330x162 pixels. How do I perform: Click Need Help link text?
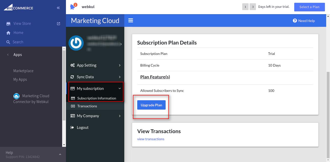[x=306, y=21]
